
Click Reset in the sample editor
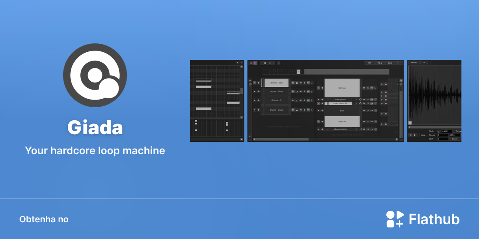(455, 139)
